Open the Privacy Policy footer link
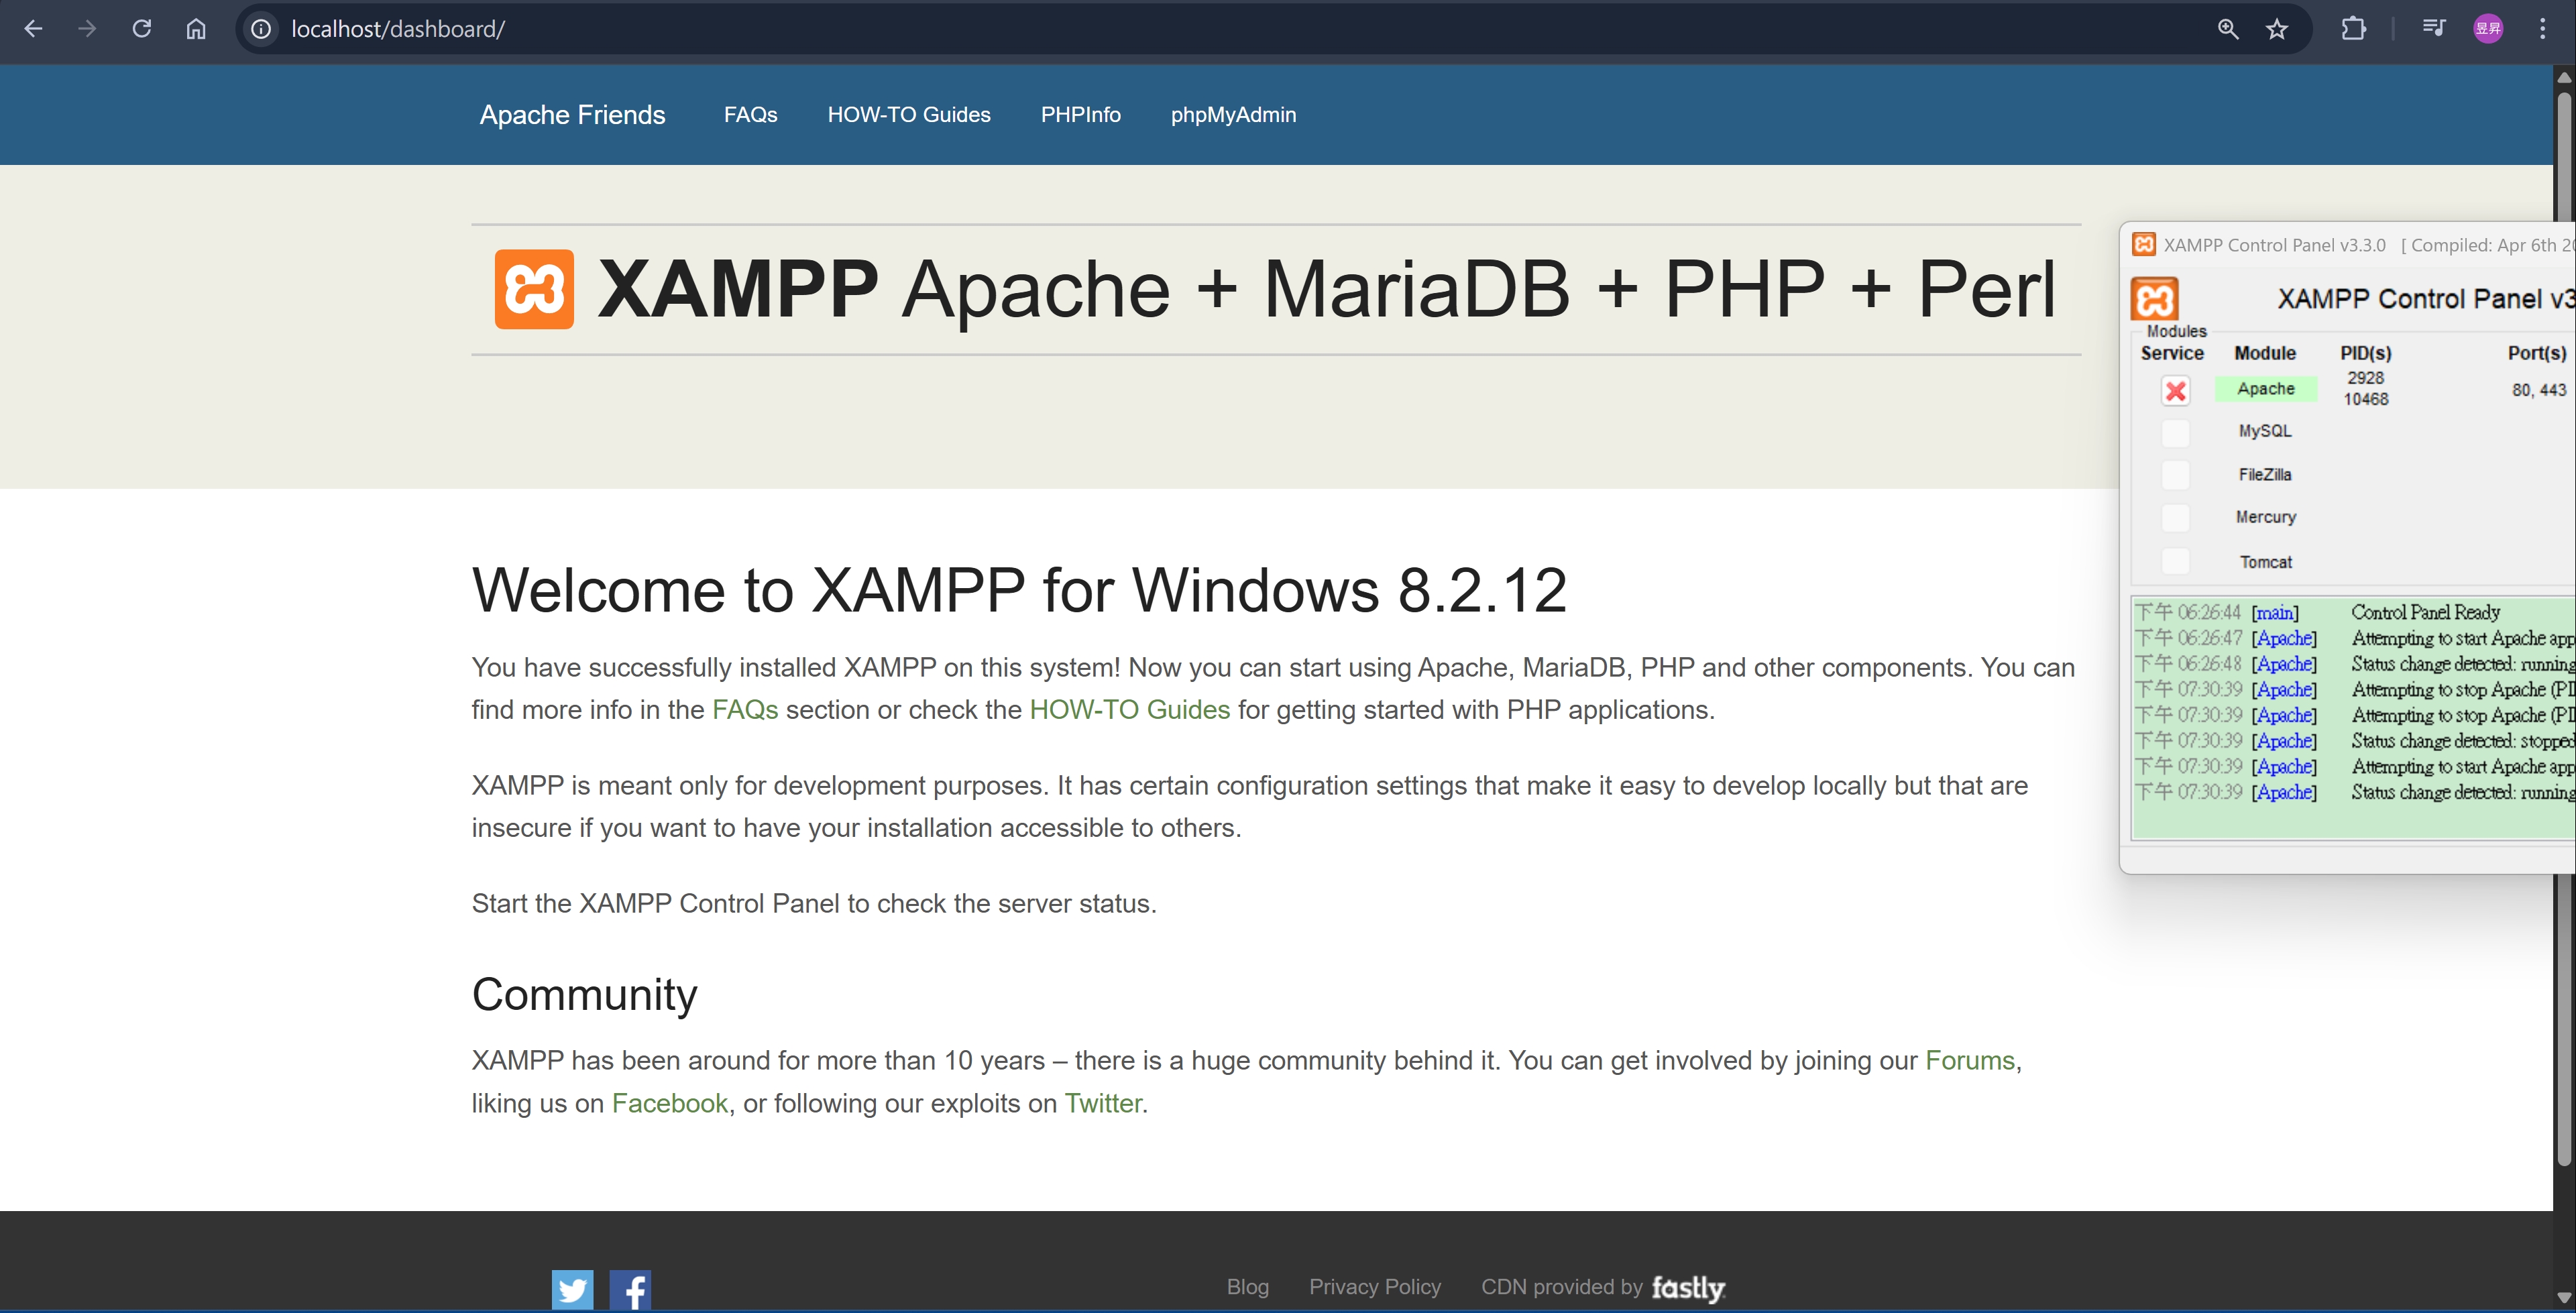 [1375, 1288]
